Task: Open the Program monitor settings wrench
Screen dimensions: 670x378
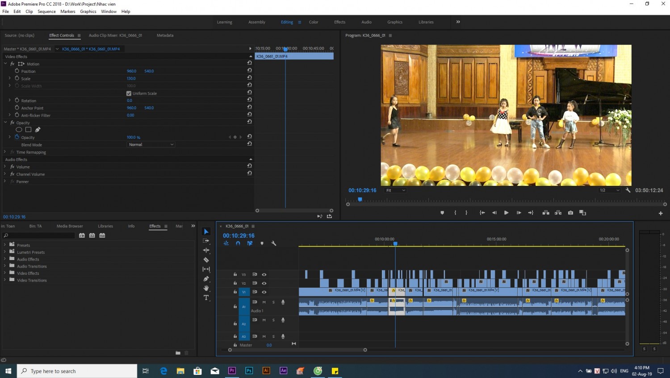Action: coord(628,190)
